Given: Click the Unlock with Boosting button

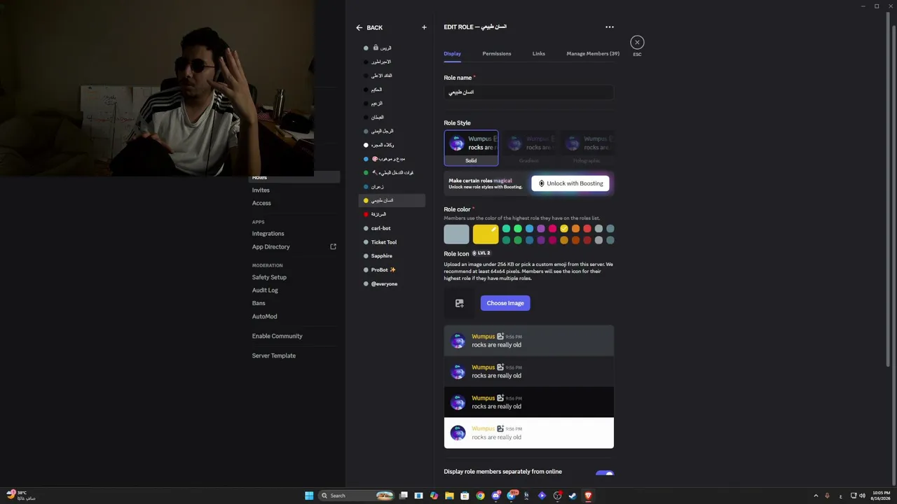Looking at the screenshot, I should (x=570, y=183).
